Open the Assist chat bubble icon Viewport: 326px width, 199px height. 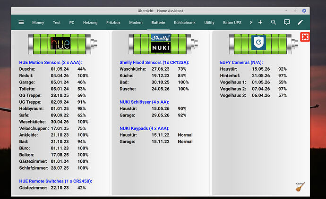tap(287, 23)
